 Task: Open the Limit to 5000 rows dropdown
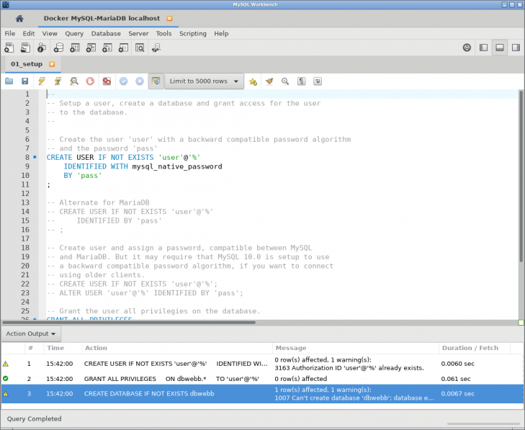pos(205,81)
